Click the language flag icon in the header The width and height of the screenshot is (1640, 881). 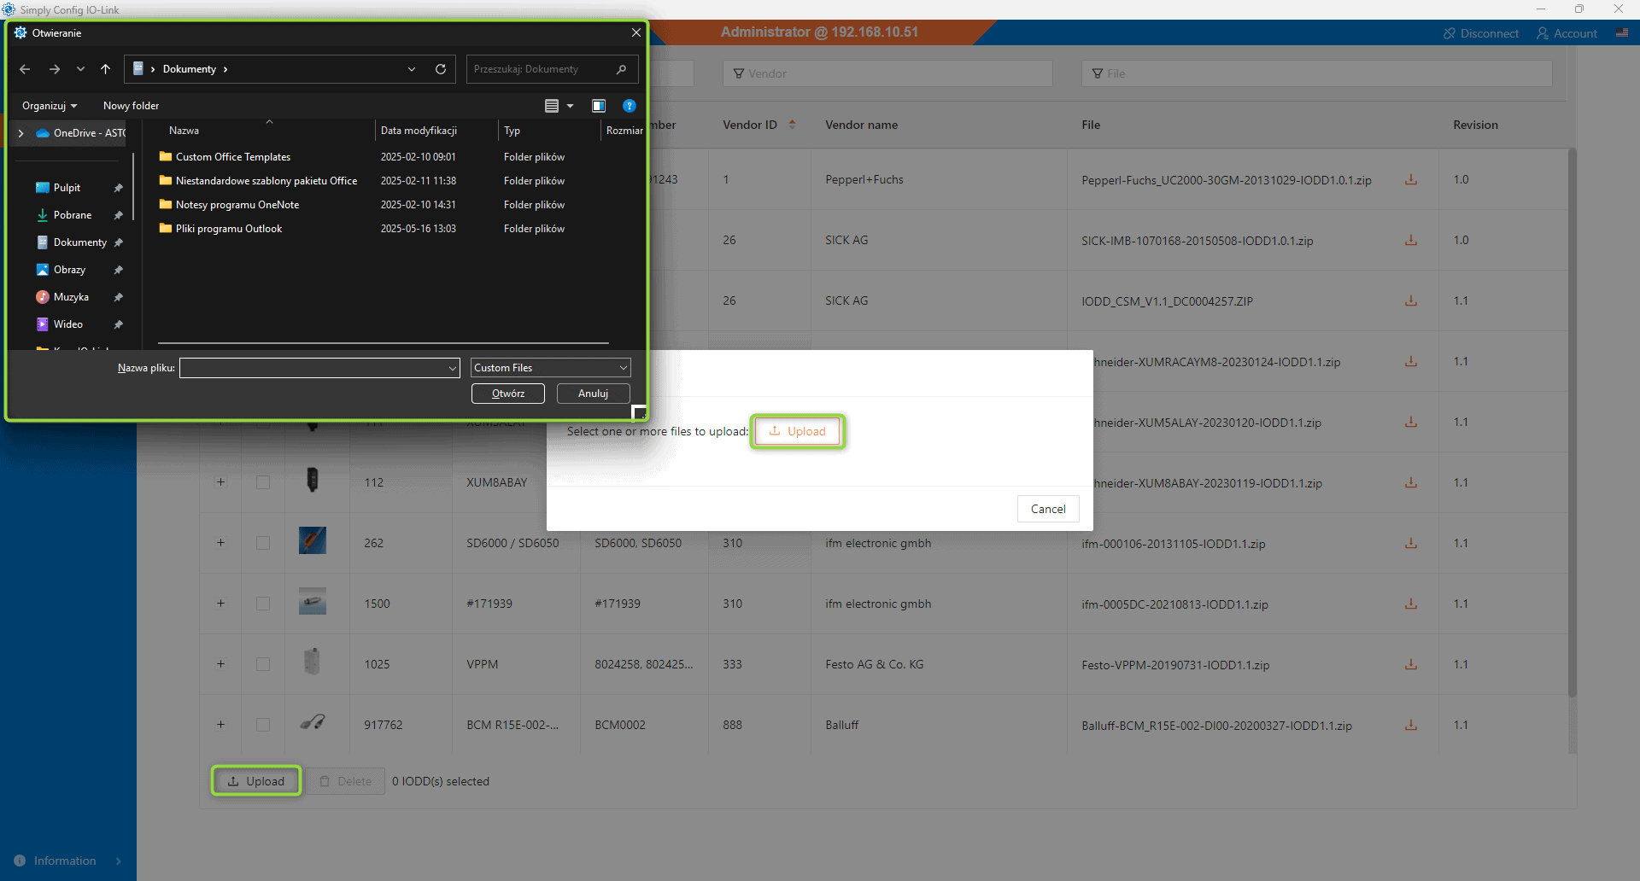point(1622,33)
